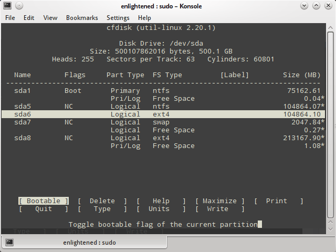Screen dimensions: 336x252
Task: Open the Edit menu
Action: (x=29, y=17)
